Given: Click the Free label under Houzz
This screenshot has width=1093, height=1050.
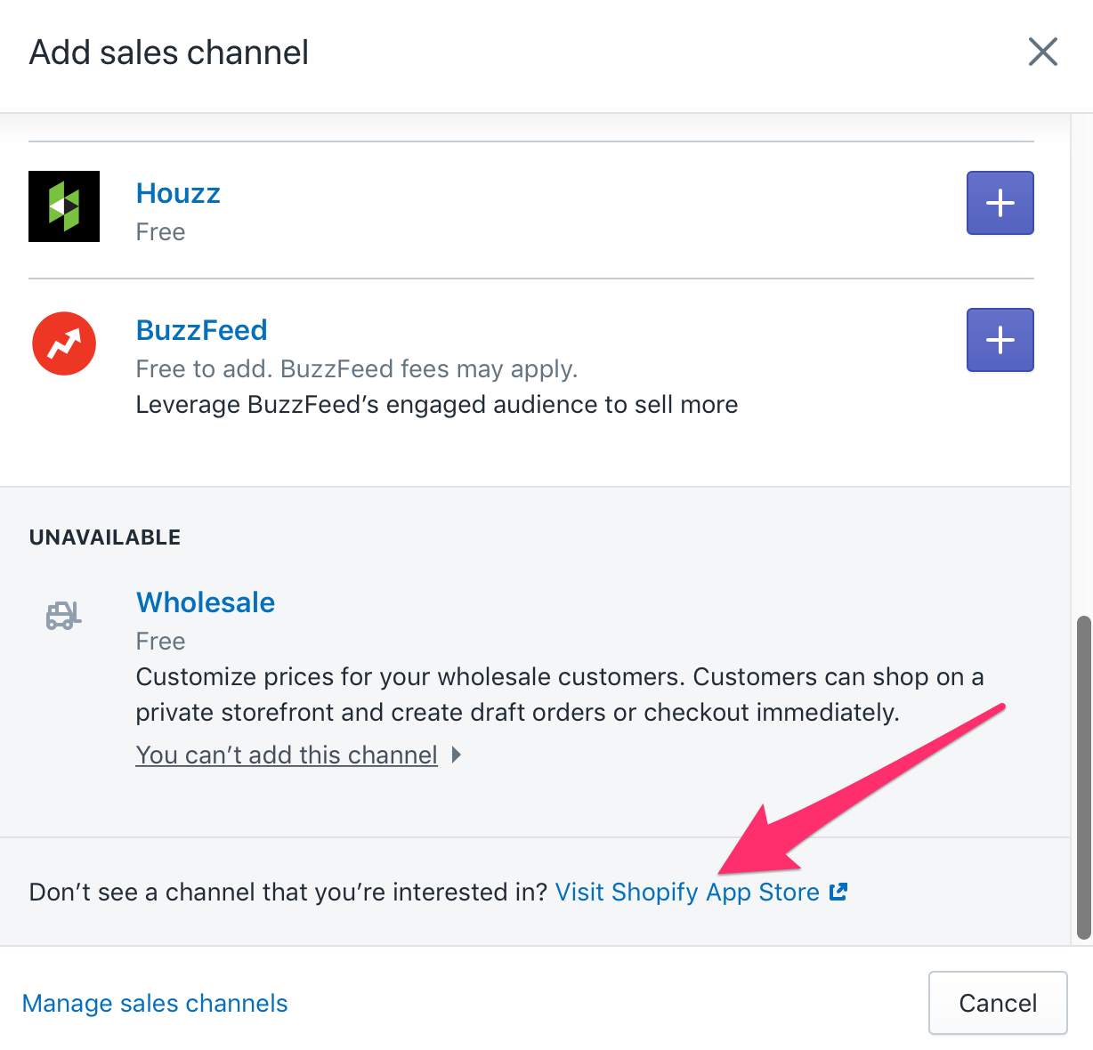Looking at the screenshot, I should (x=160, y=231).
